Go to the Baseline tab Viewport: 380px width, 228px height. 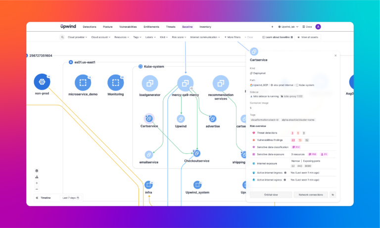[x=188, y=27]
